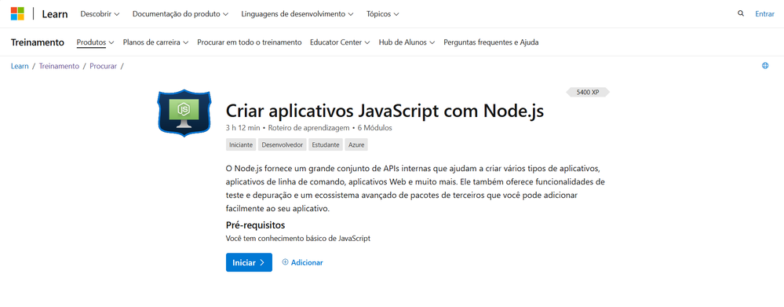The width and height of the screenshot is (784, 307).
Task: Click the Pré-requisitos heading
Action: [256, 225]
